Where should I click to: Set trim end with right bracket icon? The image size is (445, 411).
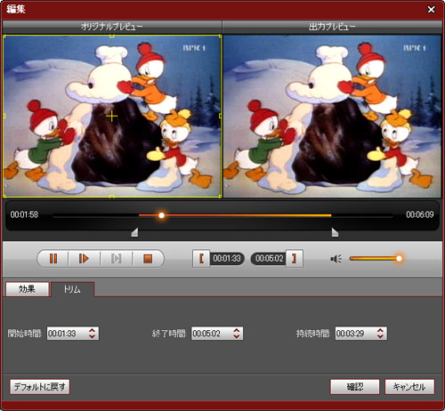point(295,259)
